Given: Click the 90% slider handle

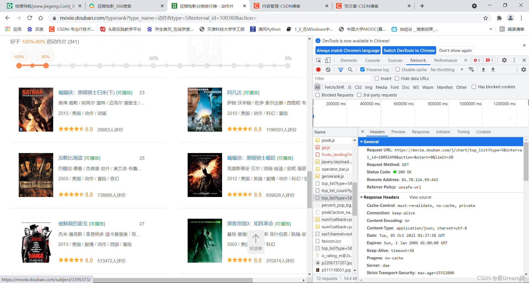Looking at the screenshot, I should pos(46,66).
